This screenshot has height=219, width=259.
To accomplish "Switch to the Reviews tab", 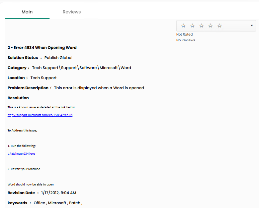I will [x=72, y=12].
